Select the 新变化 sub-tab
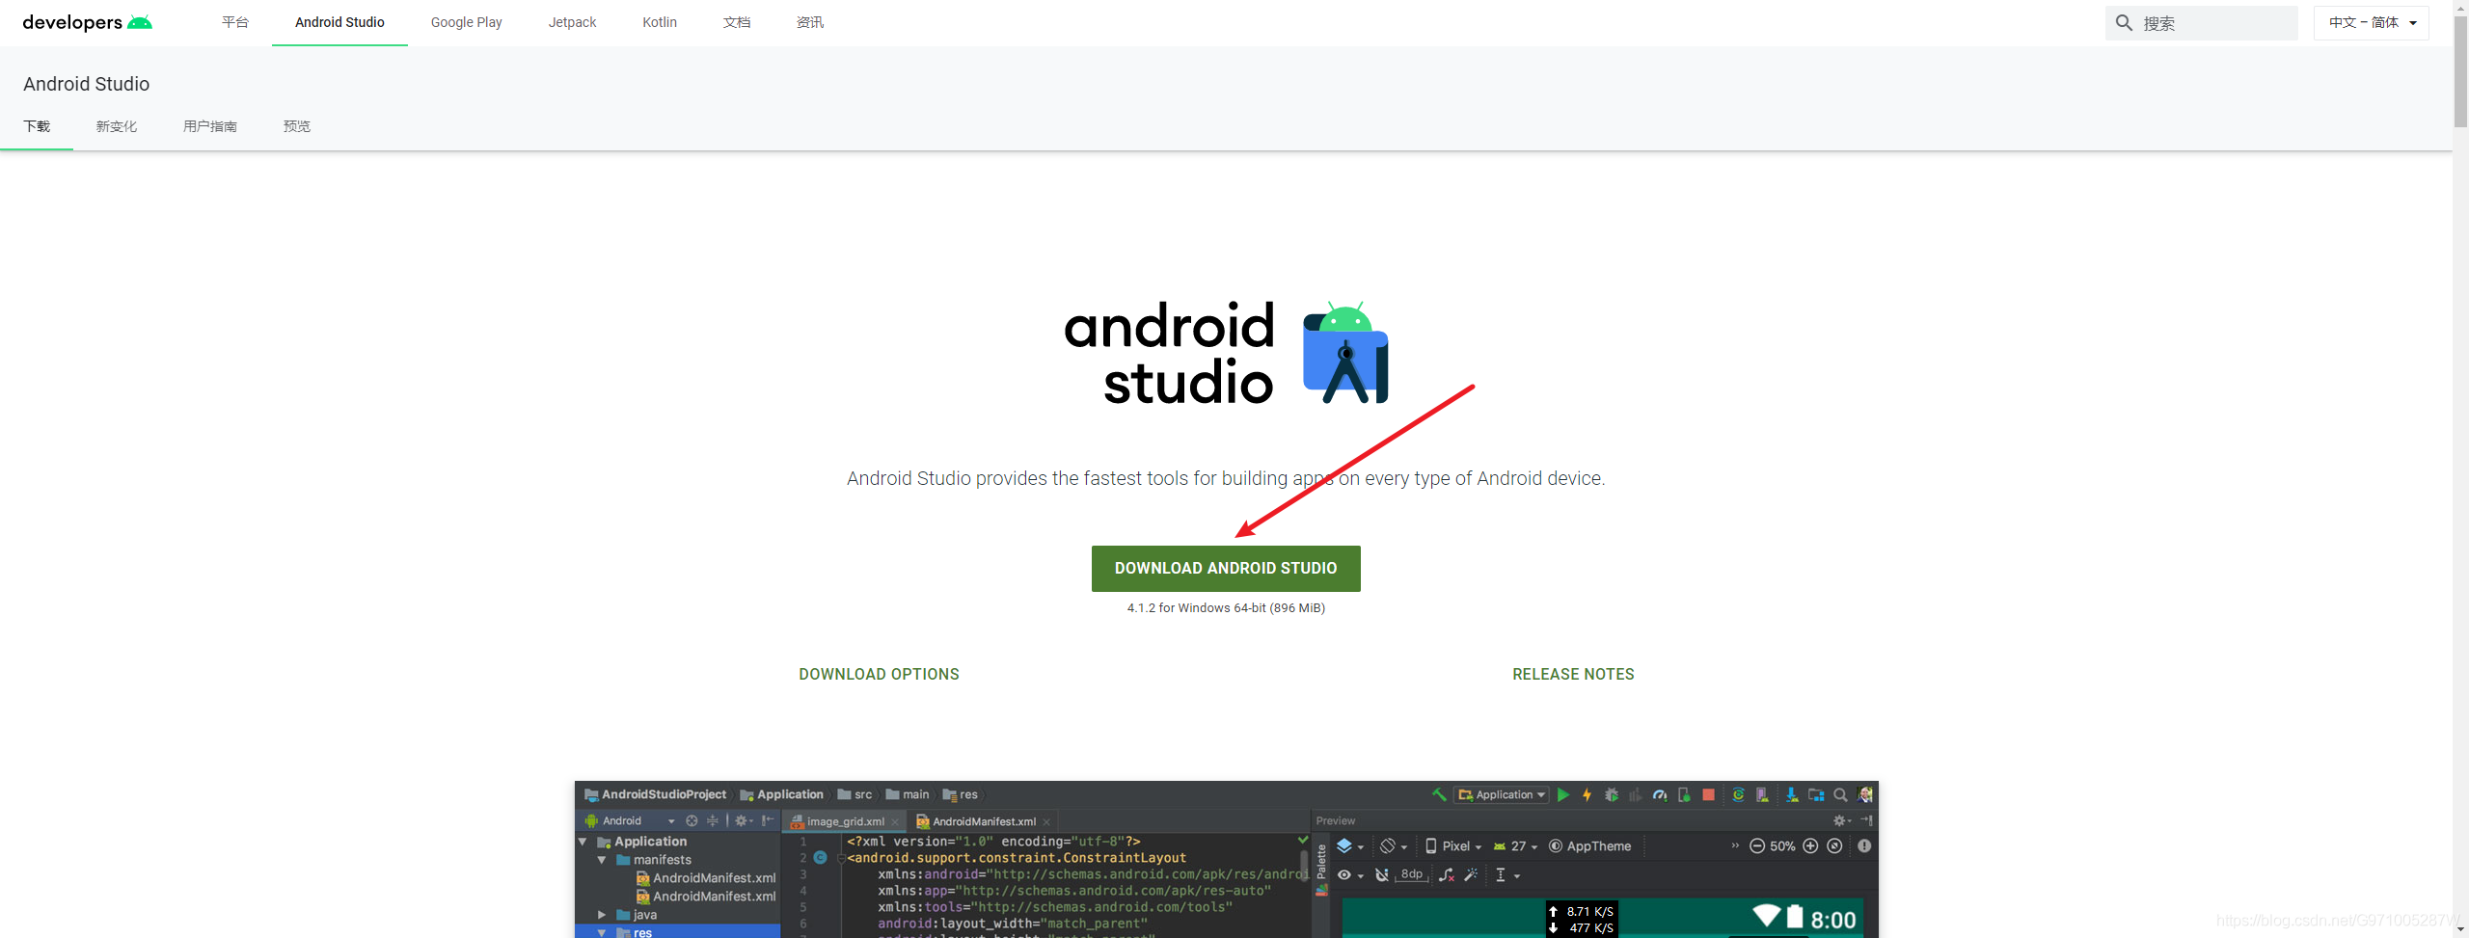Image resolution: width=2469 pixels, height=938 pixels. coord(116,126)
